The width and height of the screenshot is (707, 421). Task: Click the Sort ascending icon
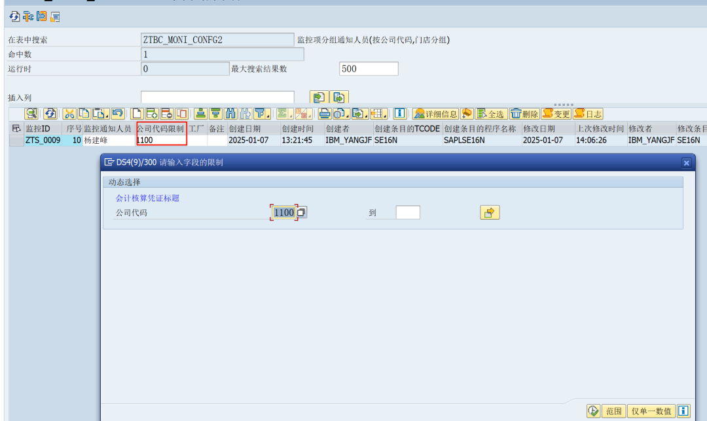click(201, 114)
